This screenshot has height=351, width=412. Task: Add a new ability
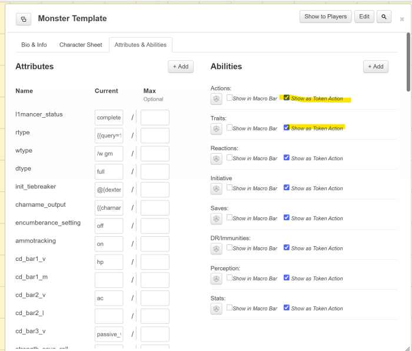point(376,67)
